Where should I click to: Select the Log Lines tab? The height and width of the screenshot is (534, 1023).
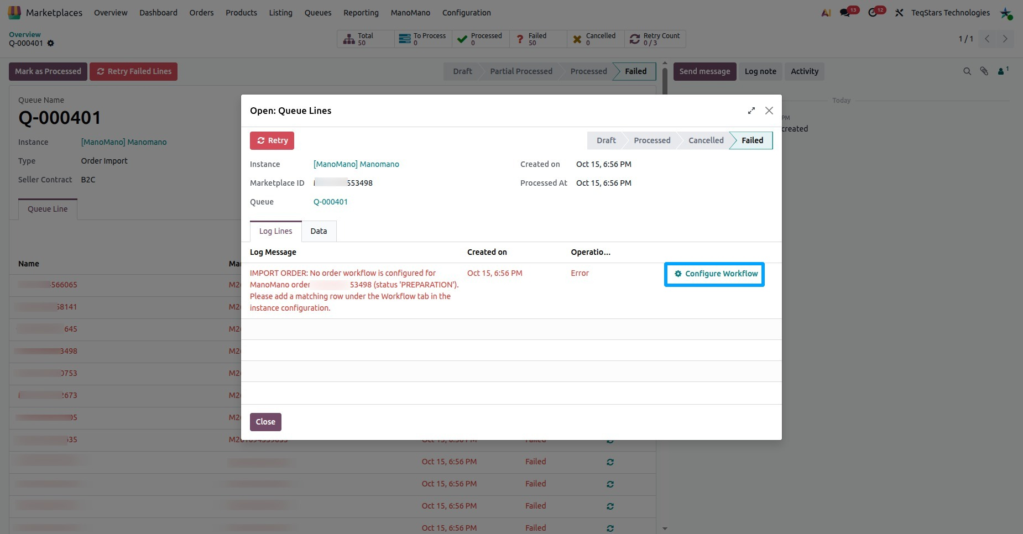(x=275, y=231)
